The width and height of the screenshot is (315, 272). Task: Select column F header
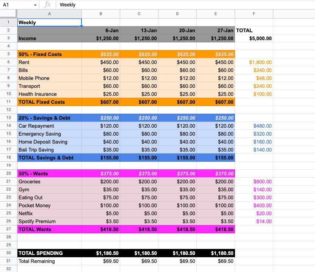click(254, 14)
